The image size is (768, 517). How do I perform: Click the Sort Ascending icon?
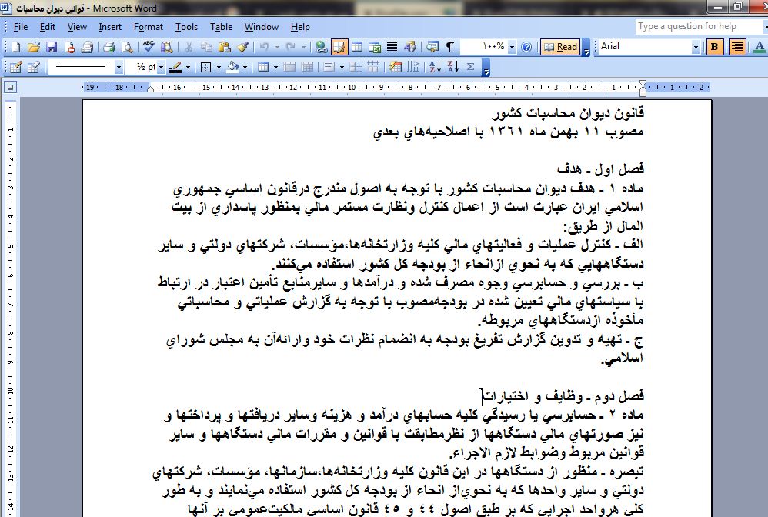tap(434, 67)
